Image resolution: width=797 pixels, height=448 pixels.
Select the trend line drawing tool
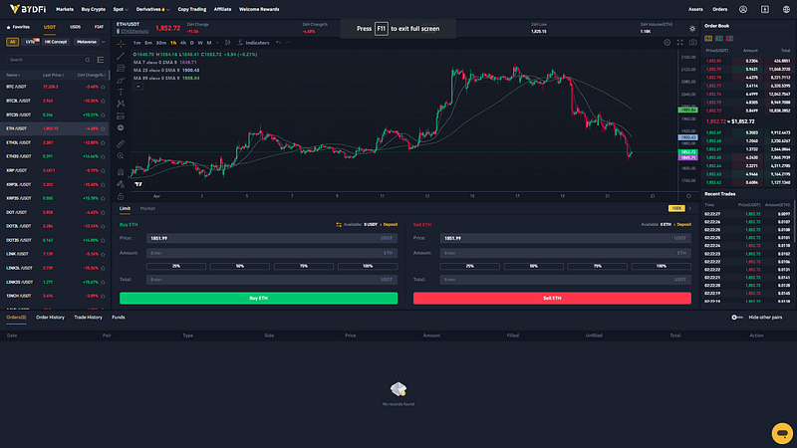click(x=121, y=56)
